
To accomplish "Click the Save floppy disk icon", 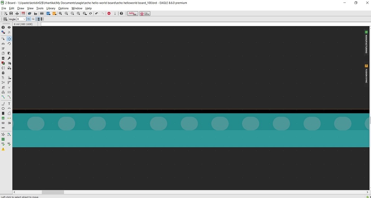I will coord(11,13).
